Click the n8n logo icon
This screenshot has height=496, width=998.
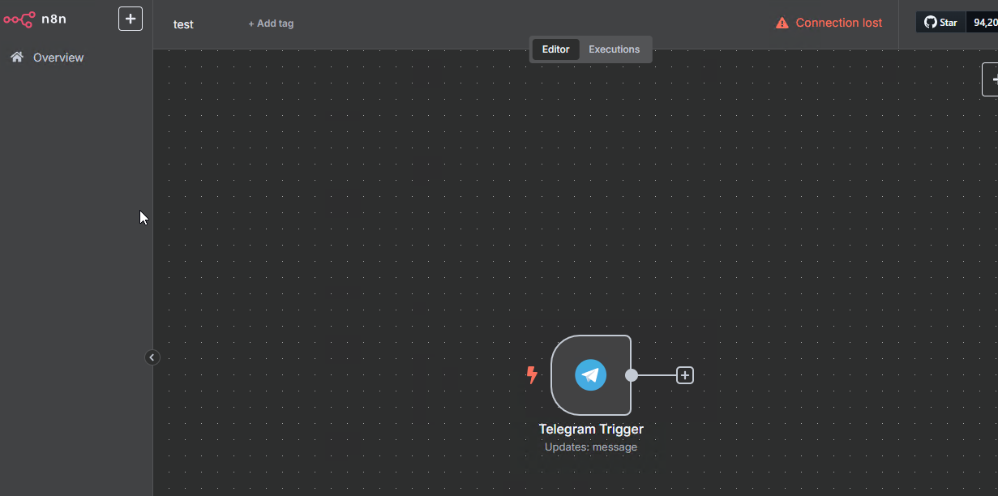(19, 19)
